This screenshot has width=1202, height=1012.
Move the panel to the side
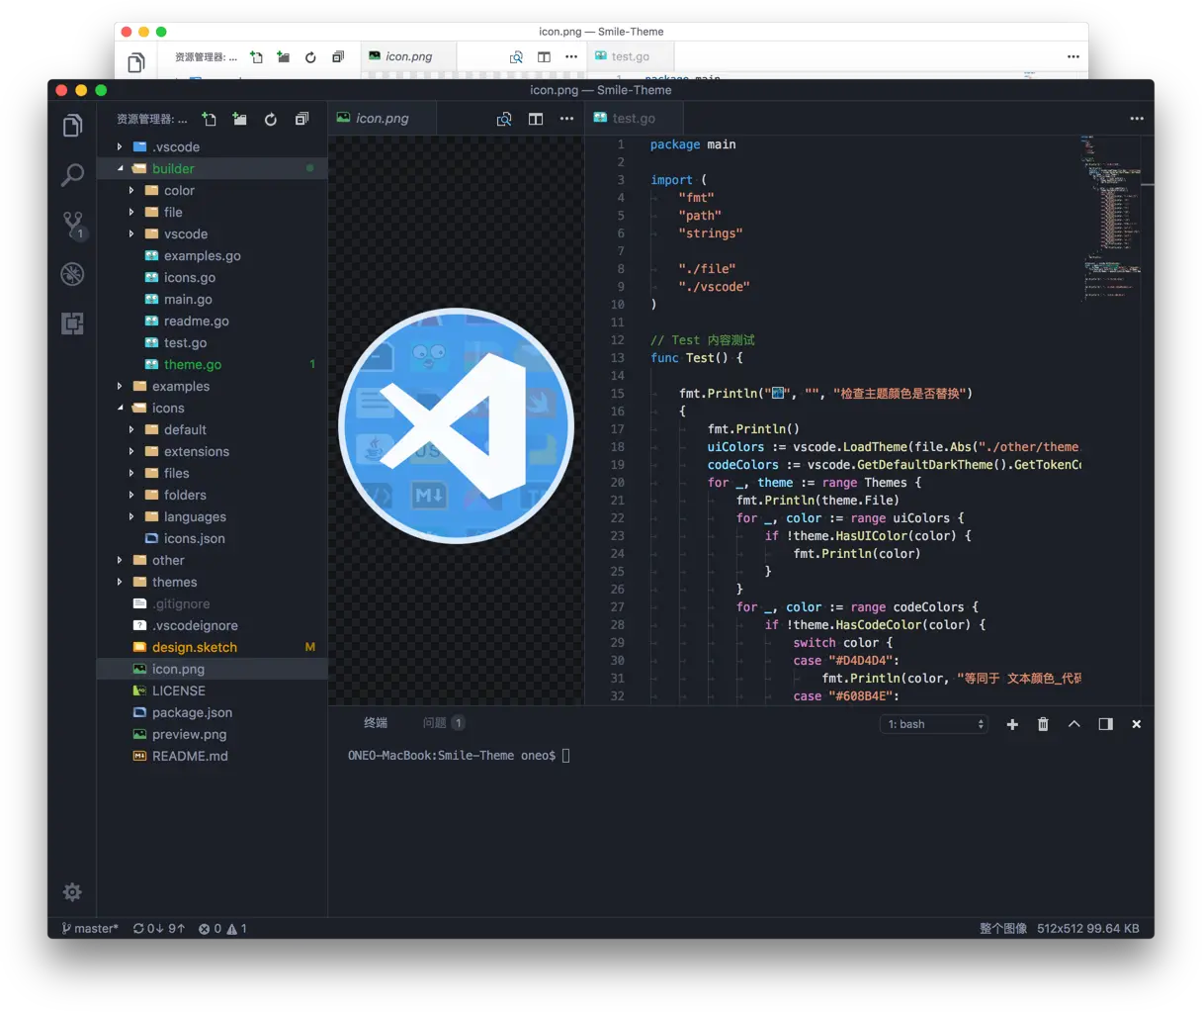[x=1105, y=724]
